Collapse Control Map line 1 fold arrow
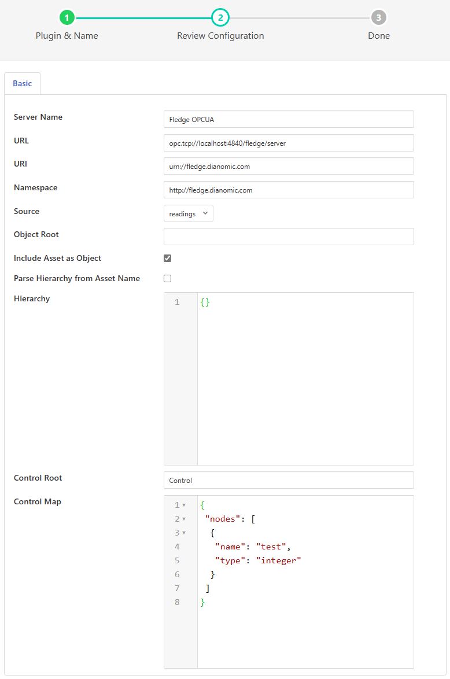The width and height of the screenshot is (450, 679). [184, 505]
